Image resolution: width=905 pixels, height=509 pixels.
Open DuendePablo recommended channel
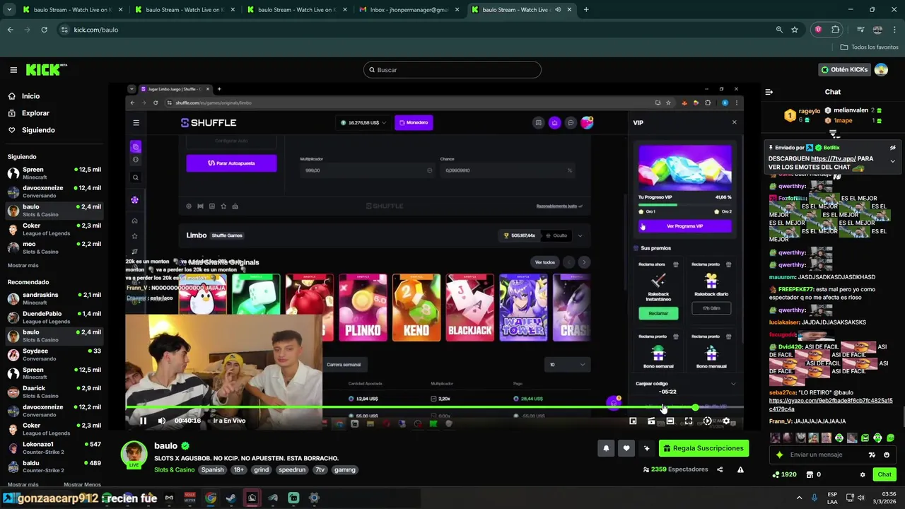click(x=54, y=317)
